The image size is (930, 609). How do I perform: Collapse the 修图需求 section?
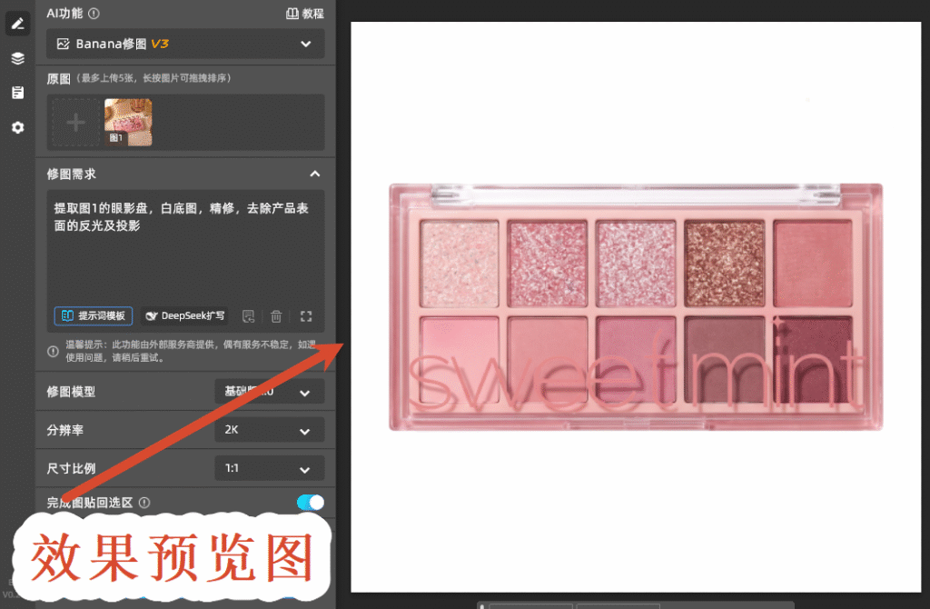314,174
